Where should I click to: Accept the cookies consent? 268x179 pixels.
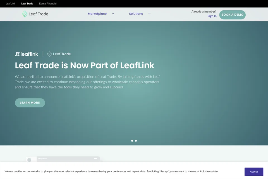pos(254,172)
